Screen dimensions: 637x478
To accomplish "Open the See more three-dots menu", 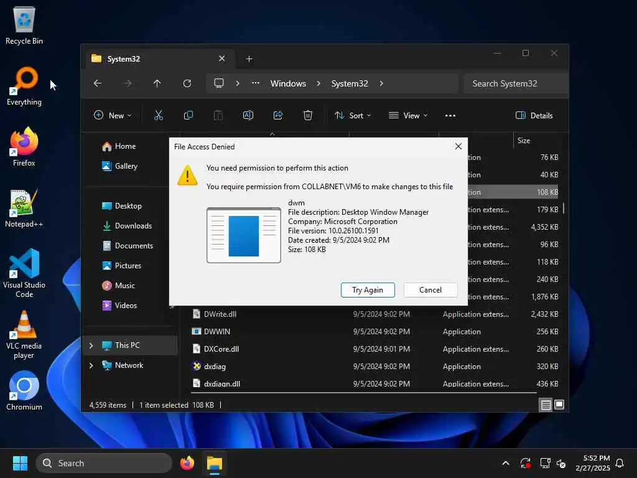I will pyautogui.click(x=450, y=116).
